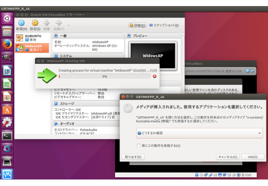This screenshot has height=186, width=268.
Task: Click the PulseAudio host driver value
Action: point(89,130)
